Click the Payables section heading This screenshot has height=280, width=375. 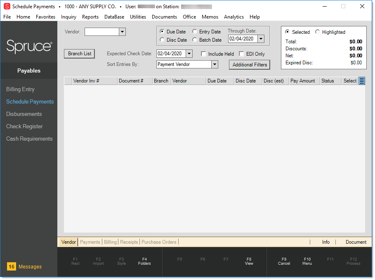coord(29,71)
